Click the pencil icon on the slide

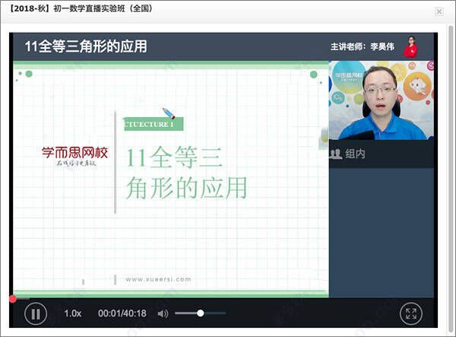pyautogui.click(x=169, y=113)
